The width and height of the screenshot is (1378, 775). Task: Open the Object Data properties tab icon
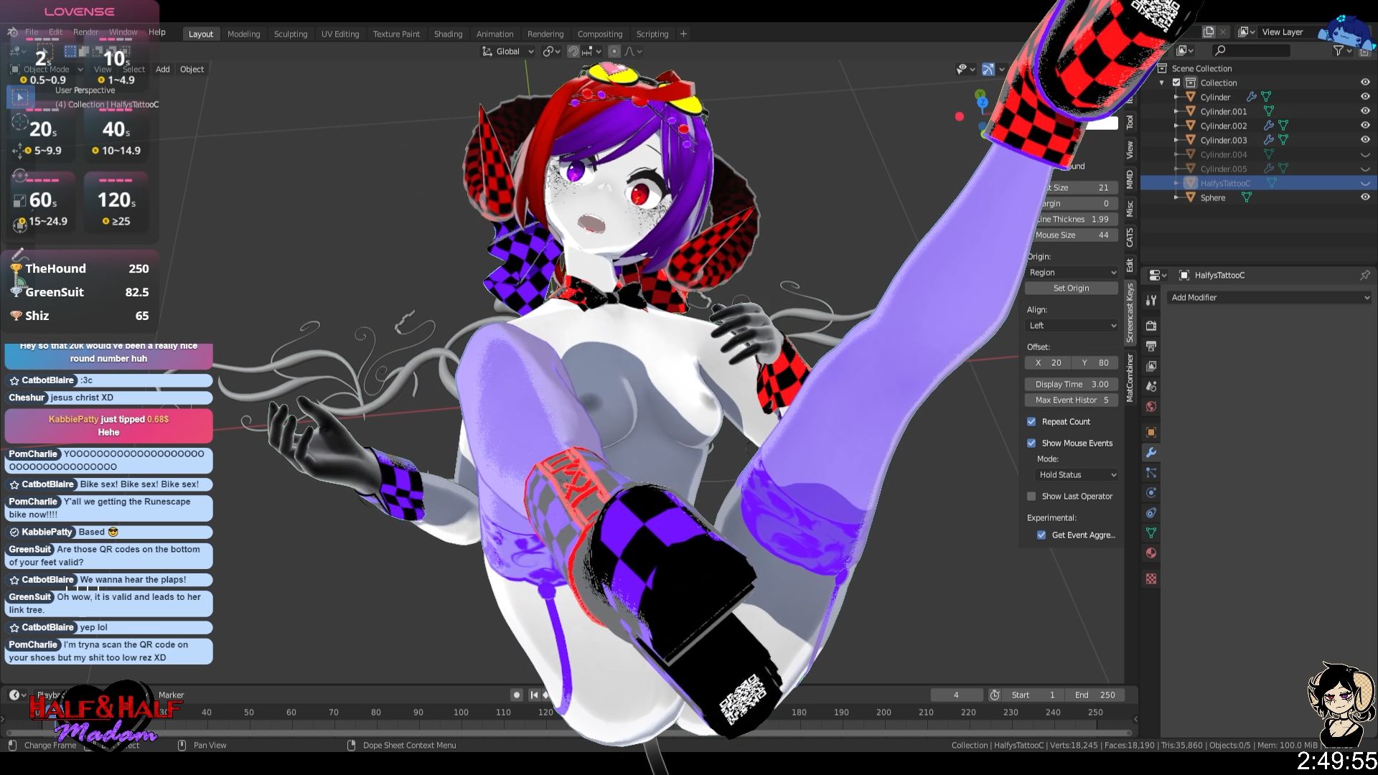pyautogui.click(x=1151, y=532)
